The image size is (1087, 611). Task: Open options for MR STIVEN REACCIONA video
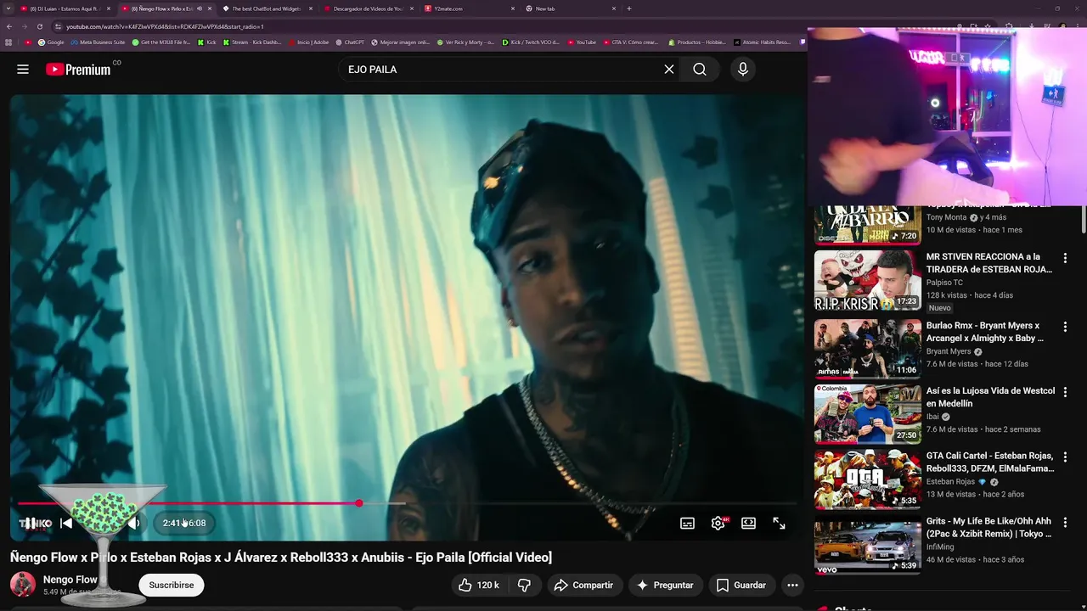pyautogui.click(x=1065, y=257)
